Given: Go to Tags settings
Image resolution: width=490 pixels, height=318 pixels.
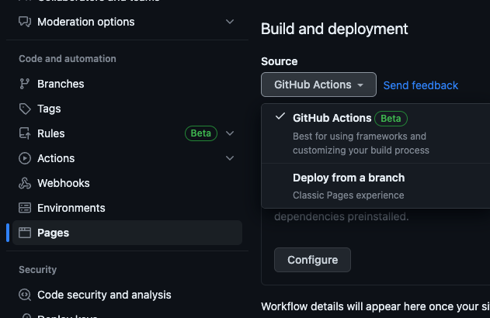Looking at the screenshot, I should tap(127, 109).
